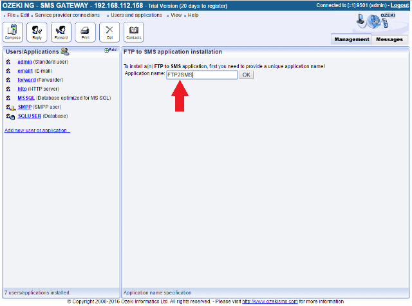
Task: Click the database icon beside SQLUSER
Action: (x=10, y=116)
